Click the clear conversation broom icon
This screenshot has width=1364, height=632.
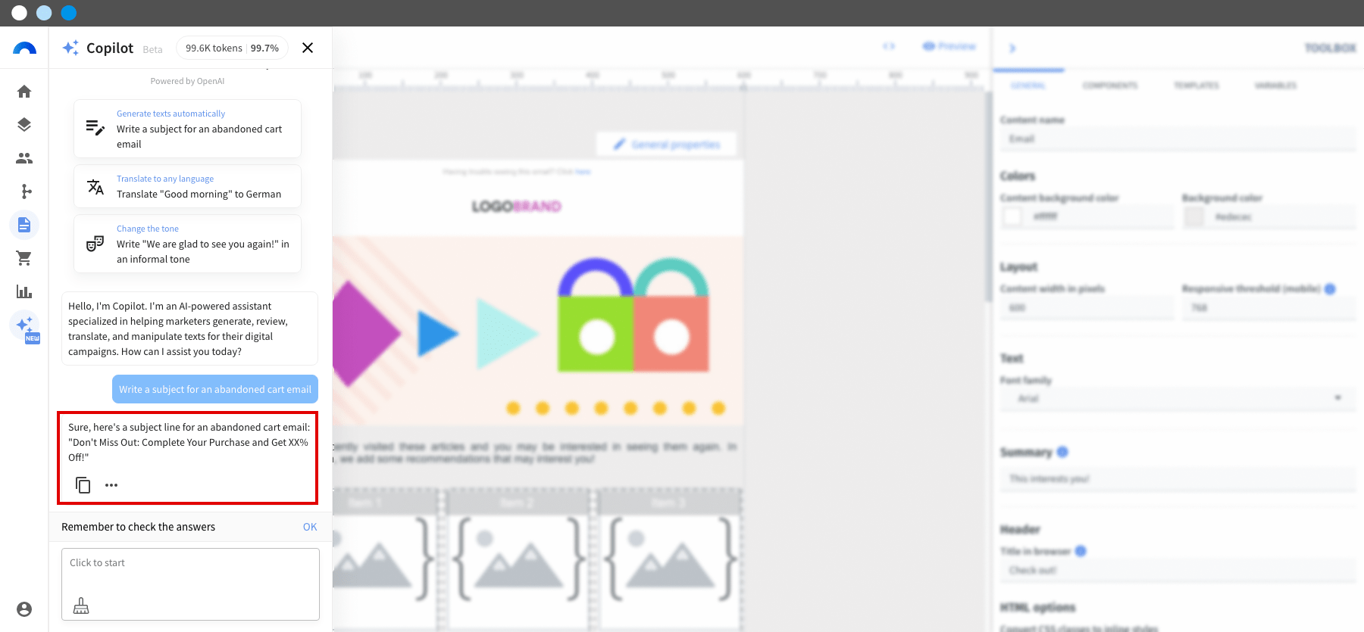click(81, 606)
